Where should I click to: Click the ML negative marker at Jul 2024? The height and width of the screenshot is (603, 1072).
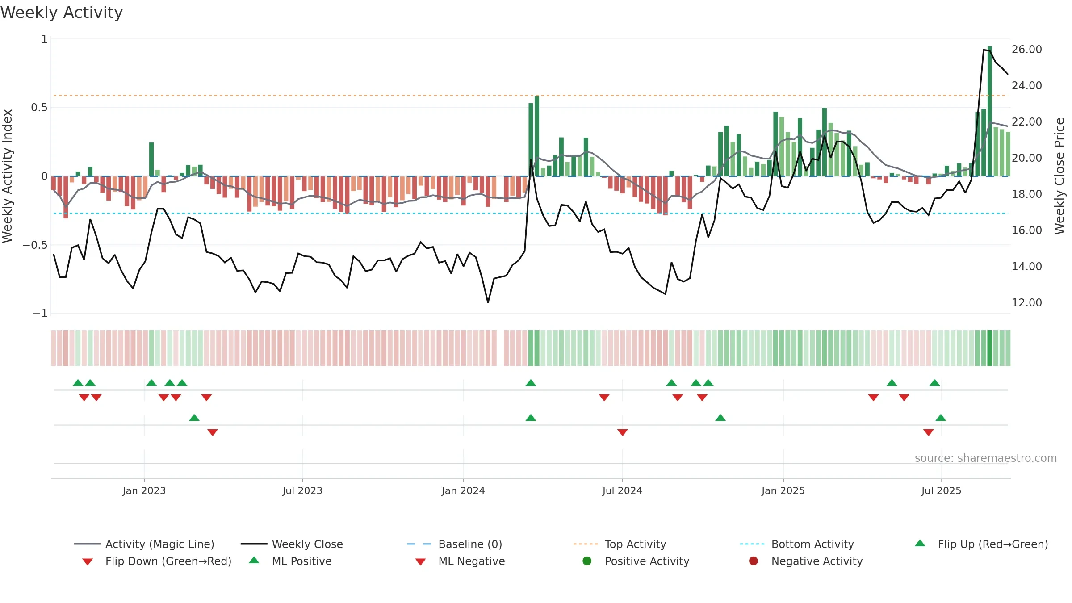[x=623, y=432]
